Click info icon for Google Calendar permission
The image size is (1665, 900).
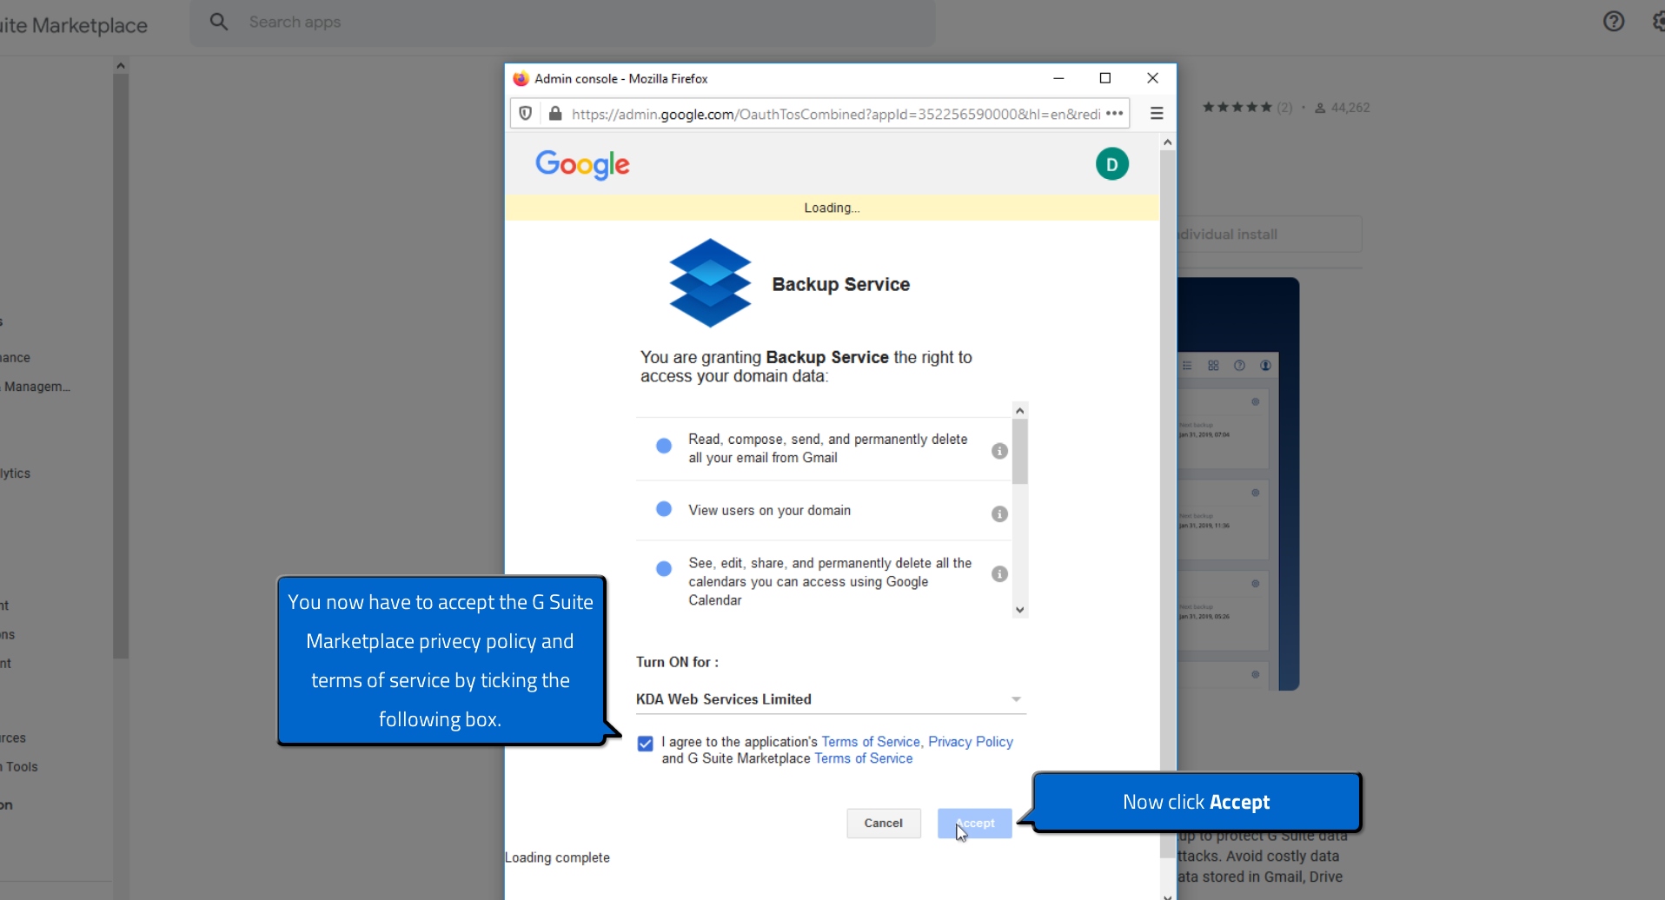(x=999, y=574)
